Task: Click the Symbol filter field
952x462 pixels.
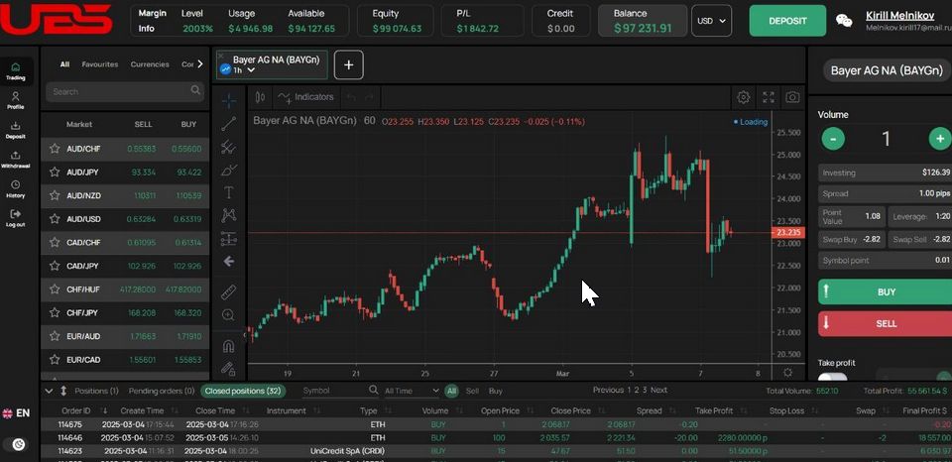Action: tap(340, 391)
